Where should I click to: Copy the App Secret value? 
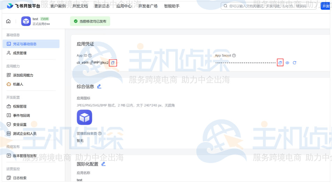coord(280,63)
